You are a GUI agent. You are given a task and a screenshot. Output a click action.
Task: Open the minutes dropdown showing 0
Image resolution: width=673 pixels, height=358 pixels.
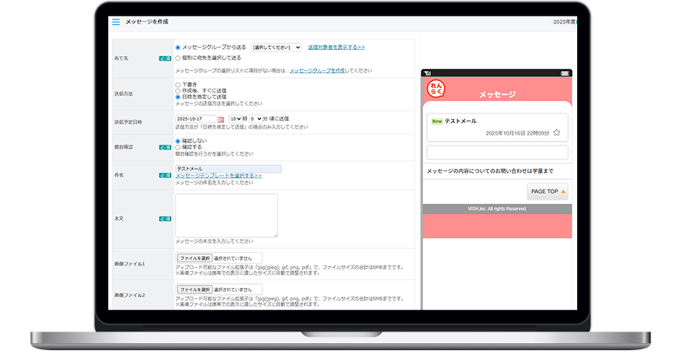coord(255,119)
